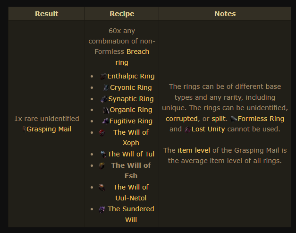The image size is (296, 233).
Task: Click the Fugitive Ring item icon
Action: click(x=105, y=121)
